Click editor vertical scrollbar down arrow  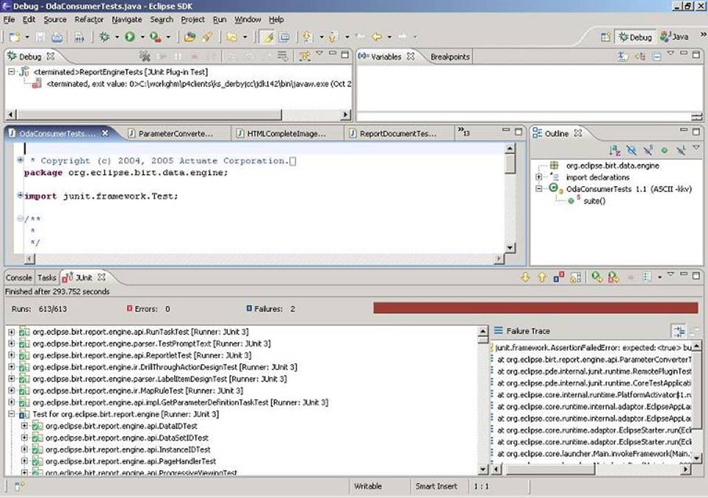[x=510, y=248]
